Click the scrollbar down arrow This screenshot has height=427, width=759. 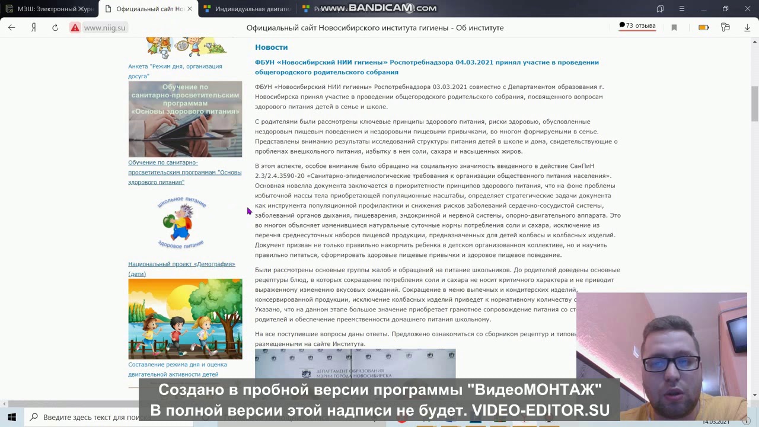755,395
